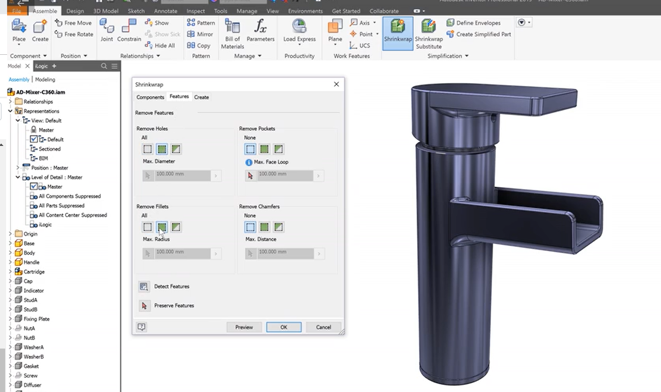
Task: Cancel the Shrinkwrap dialog
Action: point(323,327)
